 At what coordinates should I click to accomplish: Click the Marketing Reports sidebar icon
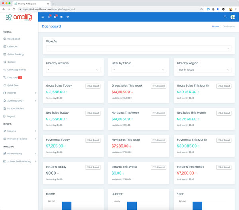pyautogui.click(x=4, y=139)
